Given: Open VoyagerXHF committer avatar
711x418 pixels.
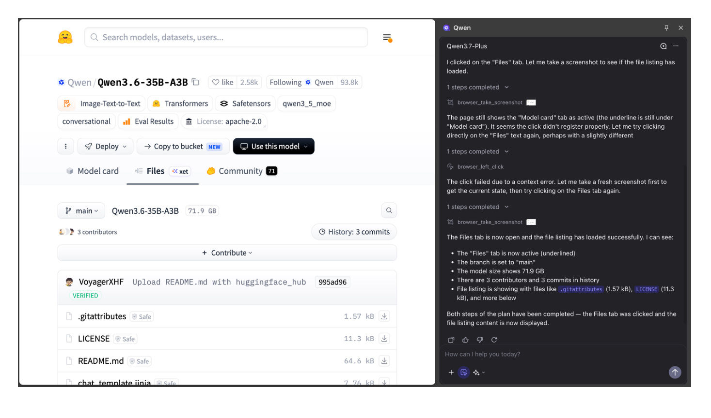Looking at the screenshot, I should pos(69,282).
